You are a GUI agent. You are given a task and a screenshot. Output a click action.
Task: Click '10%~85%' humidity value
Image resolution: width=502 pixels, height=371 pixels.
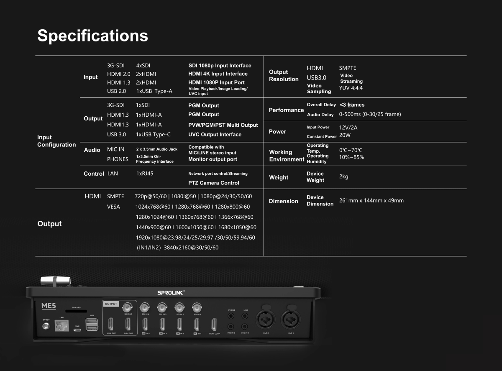[x=351, y=157]
